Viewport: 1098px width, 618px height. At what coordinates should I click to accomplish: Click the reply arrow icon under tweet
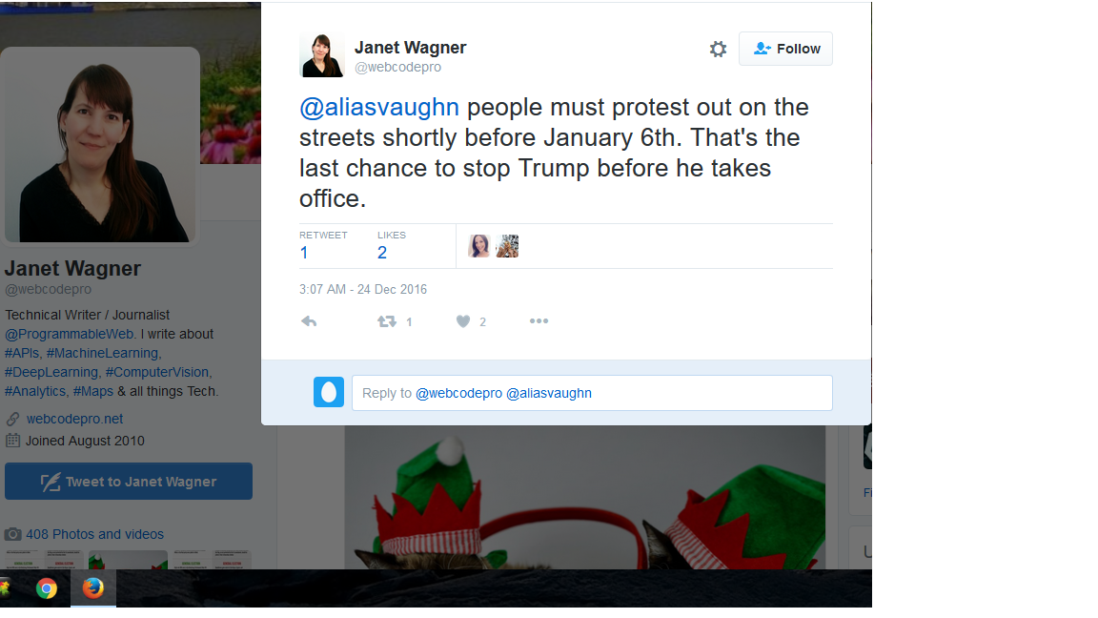coord(309,321)
